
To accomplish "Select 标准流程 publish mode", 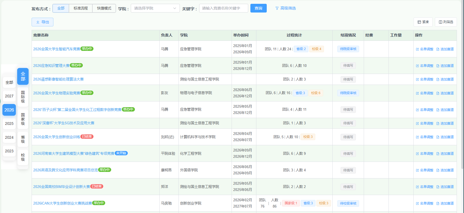I will pos(81,8).
